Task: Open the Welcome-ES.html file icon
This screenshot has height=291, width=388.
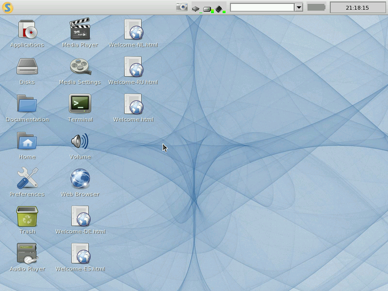Action: (x=81, y=253)
